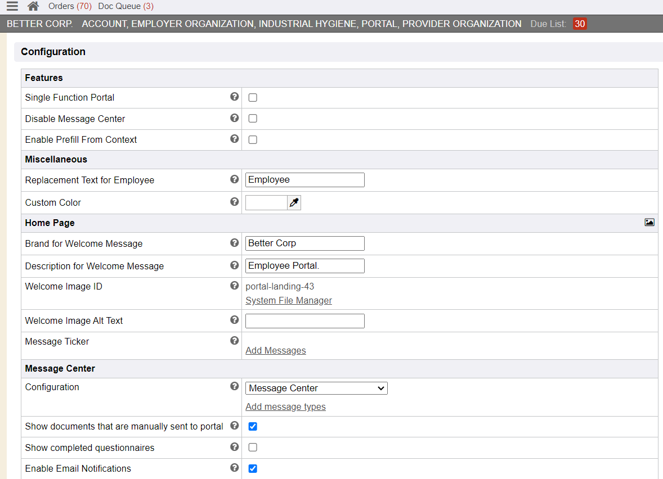View help for Welcome Image ID
This screenshot has width=663, height=479.
tap(235, 286)
